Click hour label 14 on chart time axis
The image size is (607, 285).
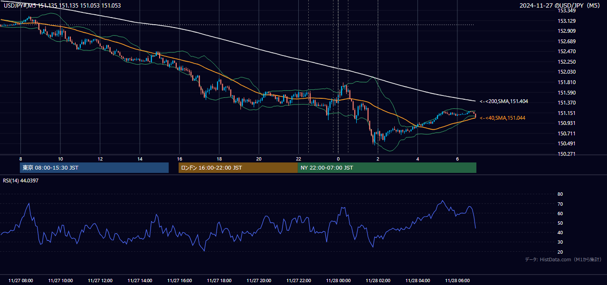(140, 159)
